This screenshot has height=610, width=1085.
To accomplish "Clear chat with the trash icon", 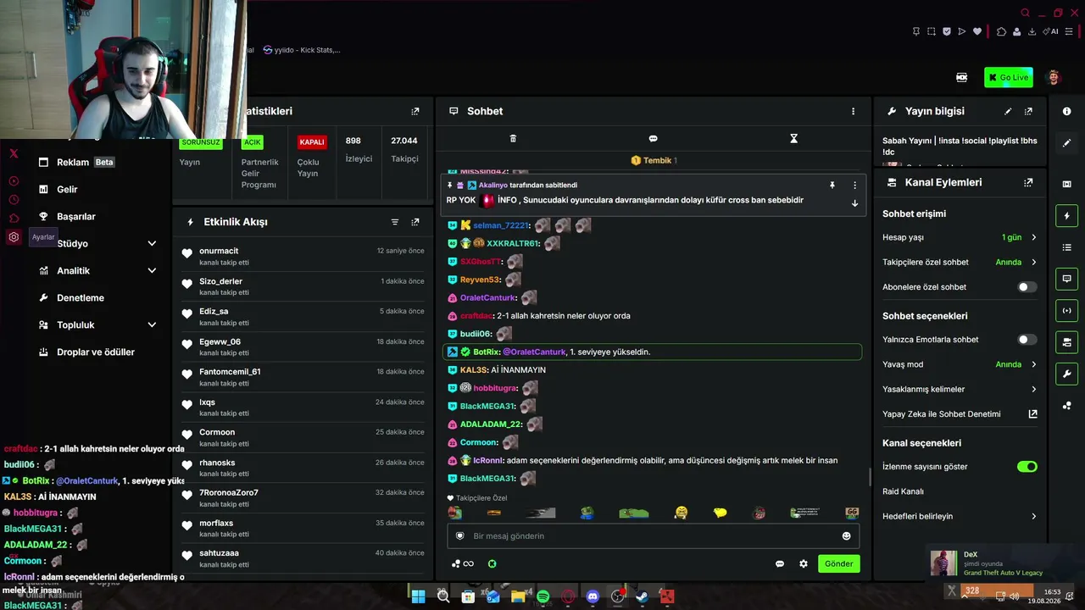I will click(x=513, y=138).
